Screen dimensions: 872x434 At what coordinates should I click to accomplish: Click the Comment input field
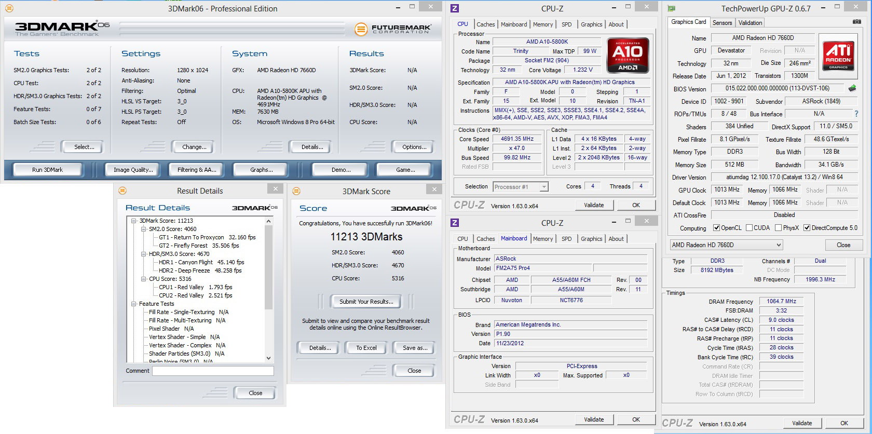pos(213,371)
